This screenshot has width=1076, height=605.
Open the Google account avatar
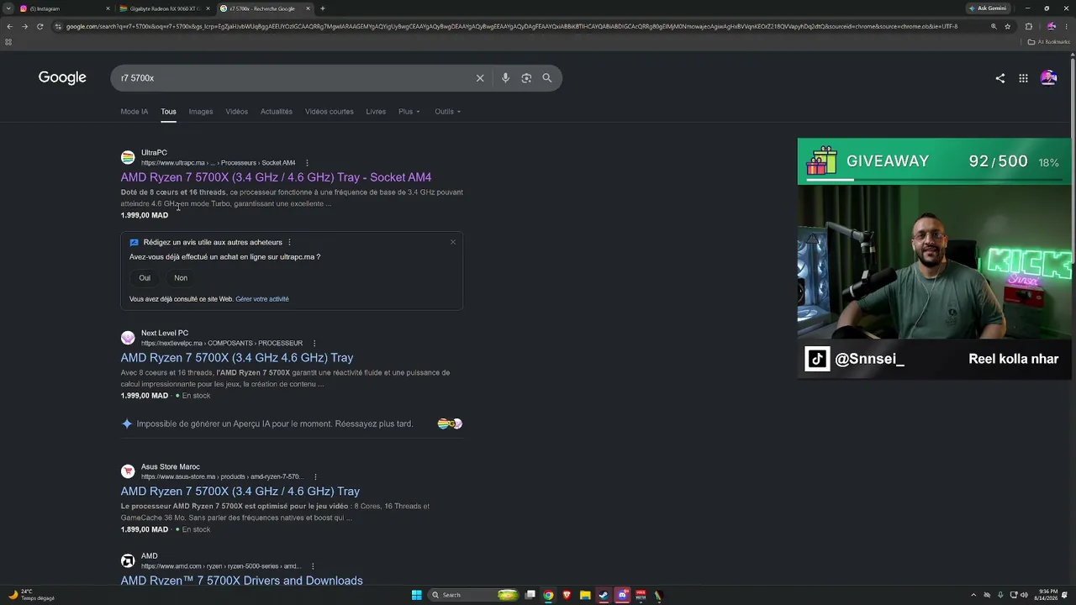tap(1048, 78)
